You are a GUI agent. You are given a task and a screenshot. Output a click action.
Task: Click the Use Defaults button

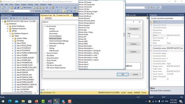[x=134, y=29]
